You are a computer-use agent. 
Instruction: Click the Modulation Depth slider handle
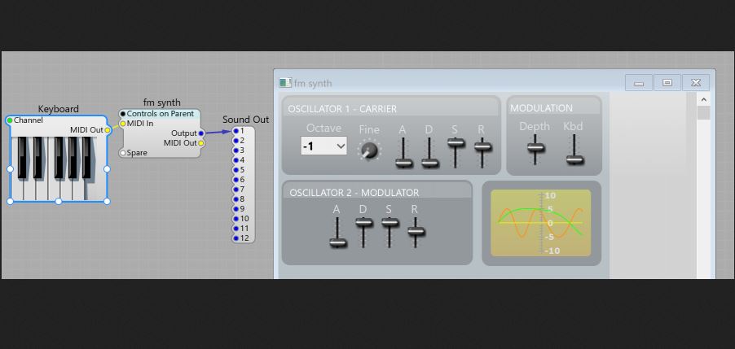pyautogui.click(x=535, y=147)
